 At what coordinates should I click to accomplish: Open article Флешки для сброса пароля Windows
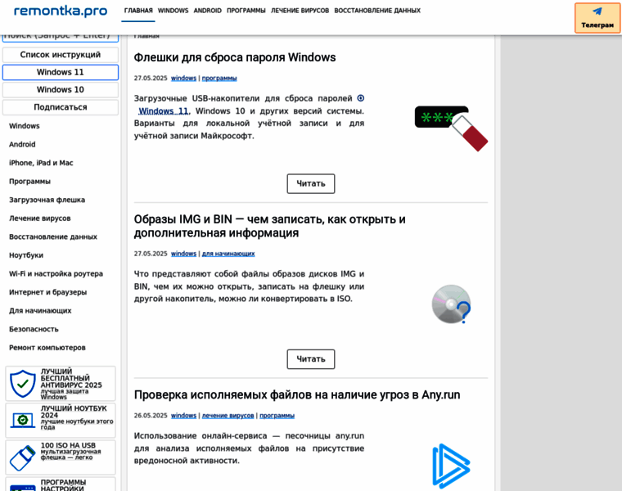[234, 57]
